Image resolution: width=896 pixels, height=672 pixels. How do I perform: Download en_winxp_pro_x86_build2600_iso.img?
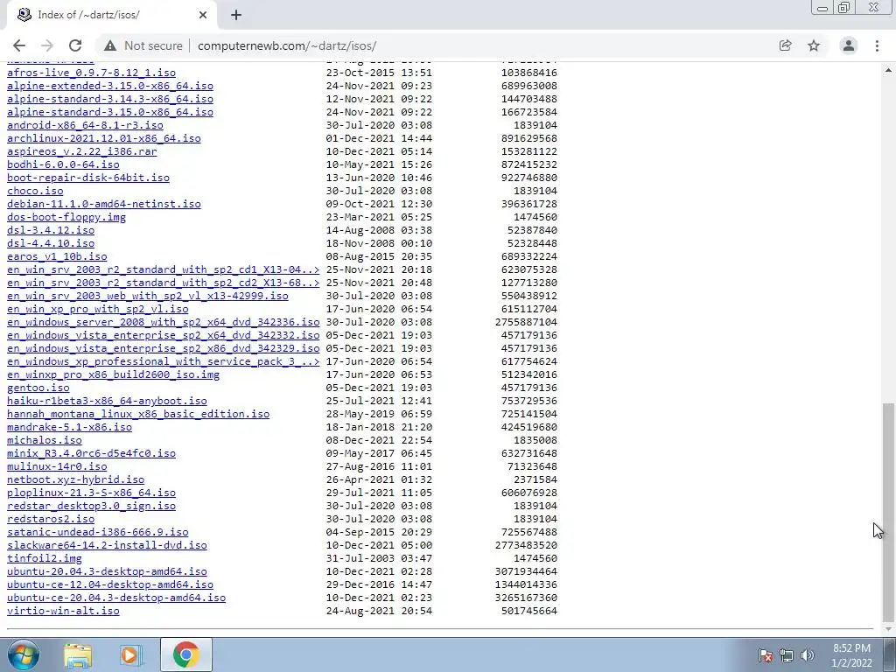(x=113, y=374)
